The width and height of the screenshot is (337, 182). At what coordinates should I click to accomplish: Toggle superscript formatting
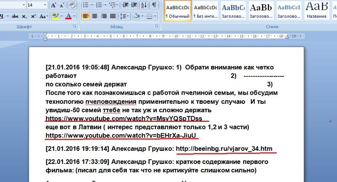(x=33, y=16)
